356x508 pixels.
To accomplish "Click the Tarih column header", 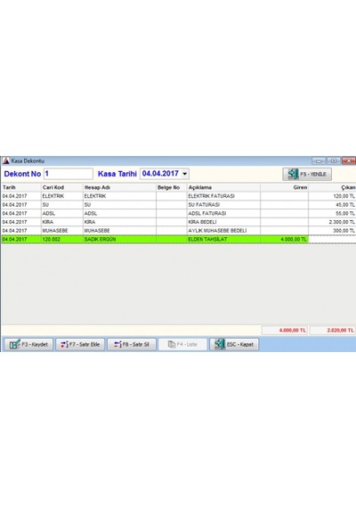I will click(21, 187).
